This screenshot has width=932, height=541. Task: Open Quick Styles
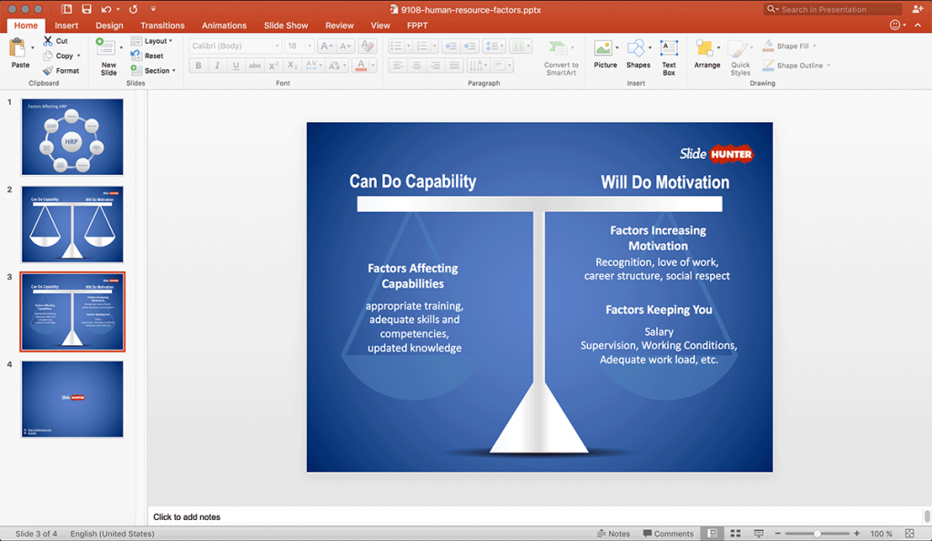tap(740, 57)
